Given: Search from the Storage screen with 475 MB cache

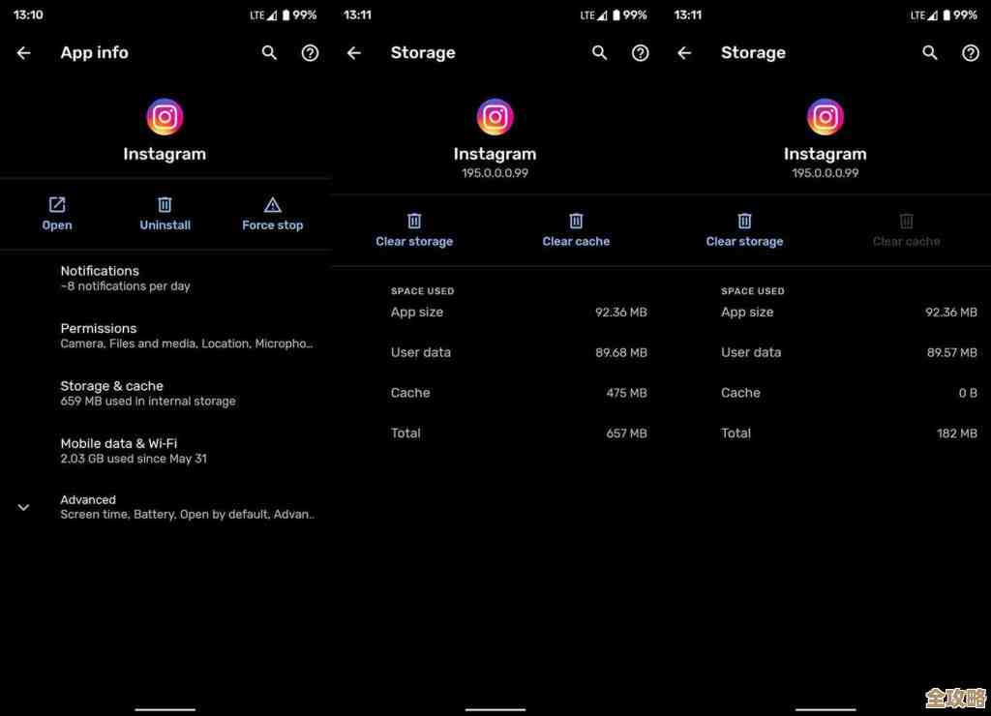Looking at the screenshot, I should [x=600, y=53].
